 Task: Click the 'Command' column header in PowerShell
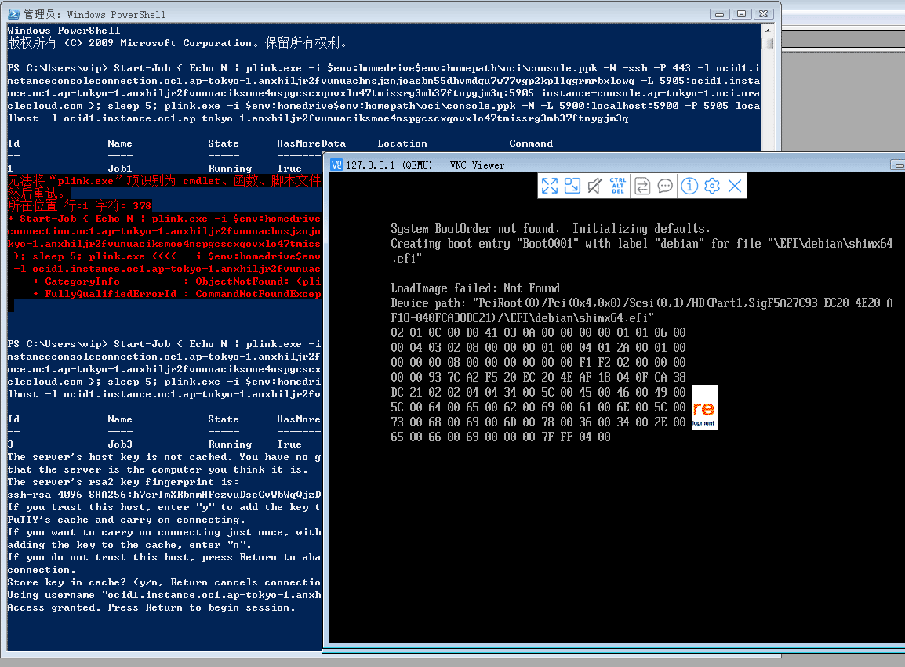(x=531, y=143)
